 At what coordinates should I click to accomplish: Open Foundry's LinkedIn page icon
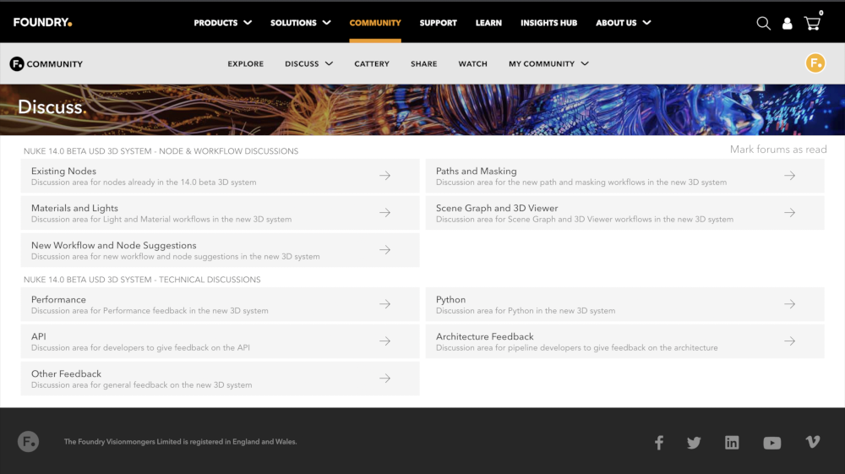pyautogui.click(x=732, y=443)
